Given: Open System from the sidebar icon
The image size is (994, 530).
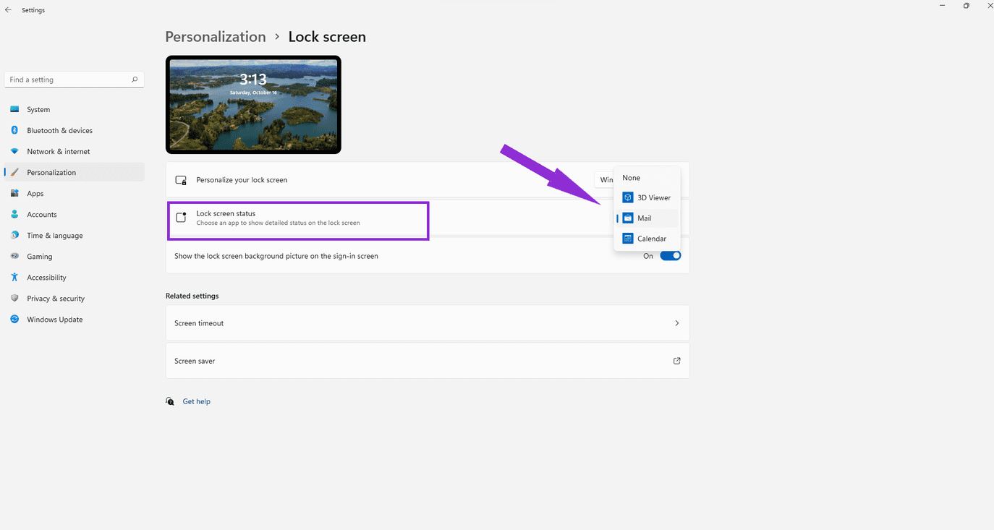Looking at the screenshot, I should point(14,110).
